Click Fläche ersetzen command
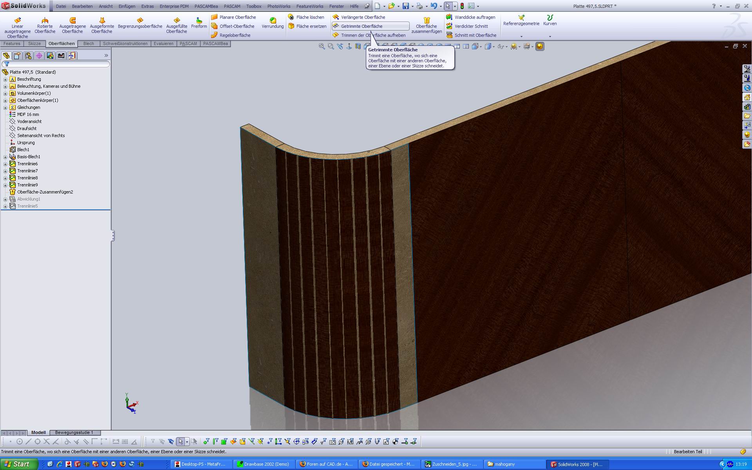Viewport: 752px width, 470px height. (307, 26)
